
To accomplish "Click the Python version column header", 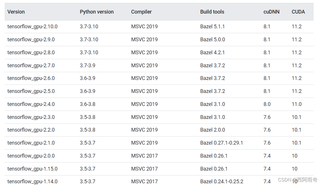I will click(x=97, y=12).
